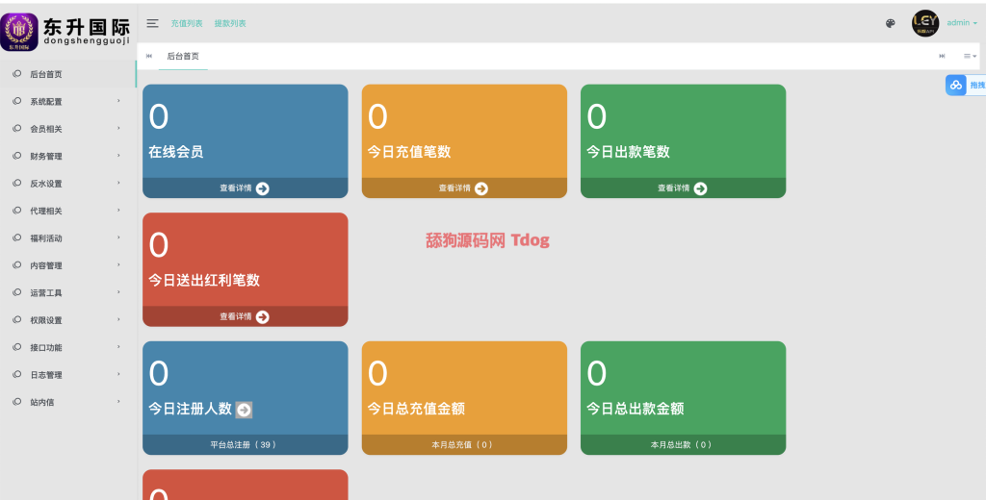Open the theme color palette icon
The image size is (986, 500).
[x=890, y=23]
